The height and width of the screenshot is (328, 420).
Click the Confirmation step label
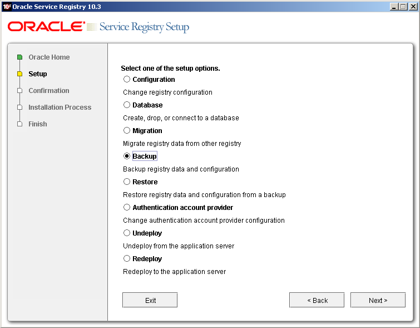tap(49, 91)
